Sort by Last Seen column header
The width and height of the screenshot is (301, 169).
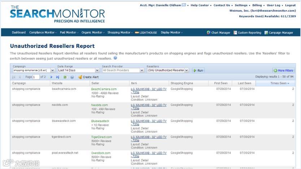coord(244,83)
